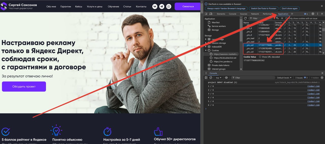Screen dimensions: 325x144
Task: Open the Telegram icon in site header
Action: 162,7
